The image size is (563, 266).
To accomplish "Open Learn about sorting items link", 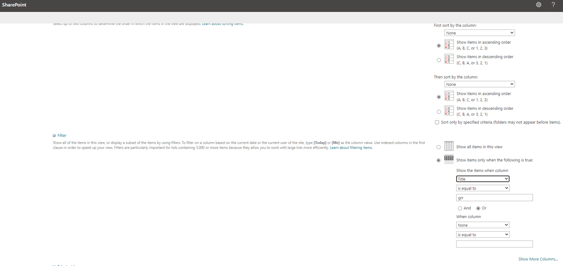I will 223,24.
